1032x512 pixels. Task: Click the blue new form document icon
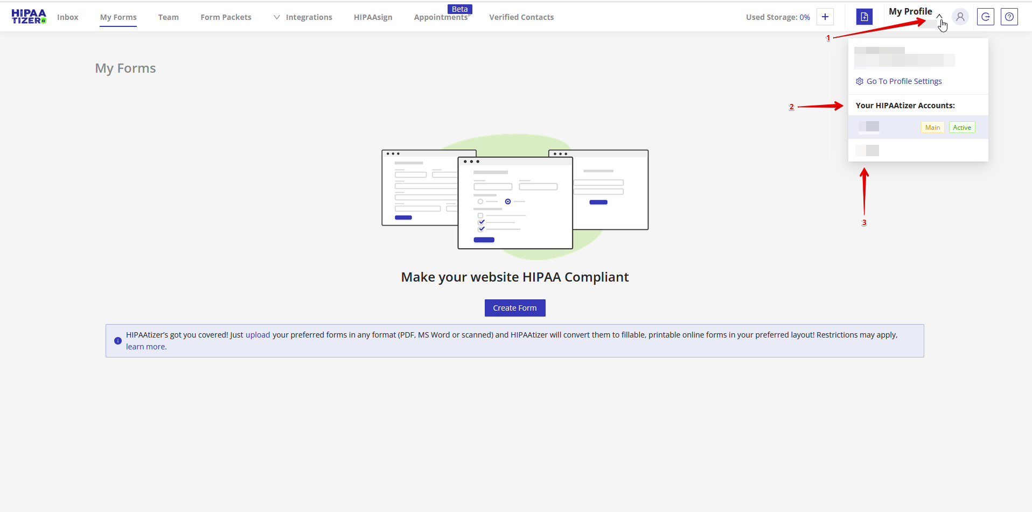click(x=864, y=17)
